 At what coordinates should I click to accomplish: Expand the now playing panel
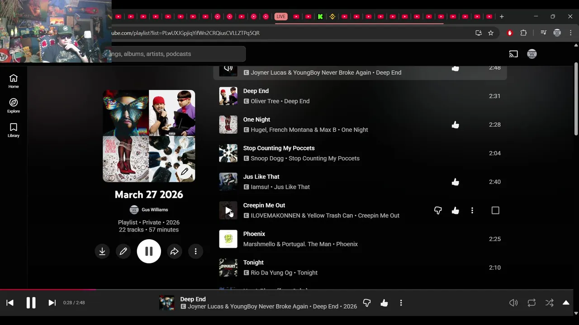coord(566,303)
